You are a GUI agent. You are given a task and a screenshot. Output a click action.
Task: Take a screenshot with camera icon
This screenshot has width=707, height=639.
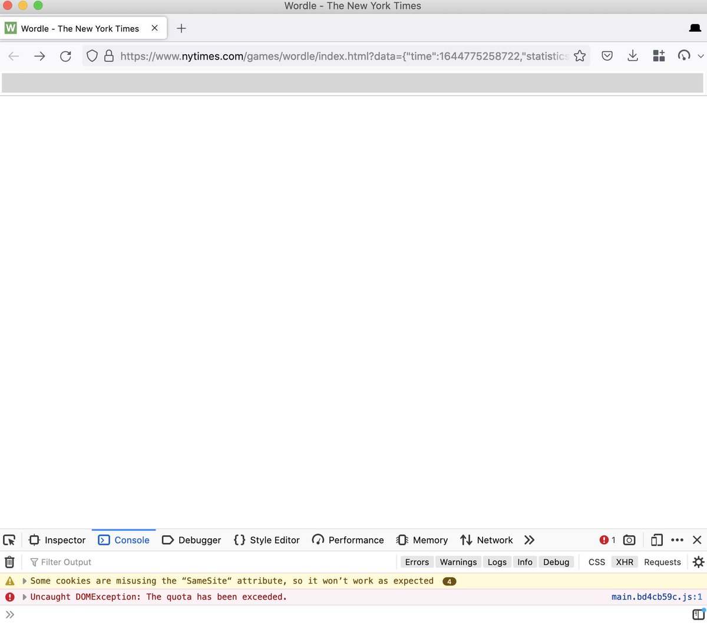point(629,540)
